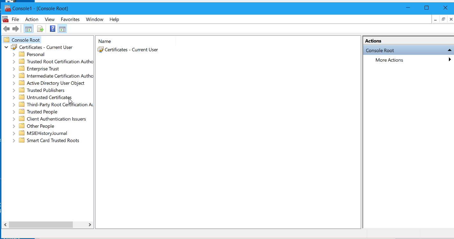Expand the Personal store node
Image resolution: width=454 pixels, height=239 pixels.
click(14, 54)
